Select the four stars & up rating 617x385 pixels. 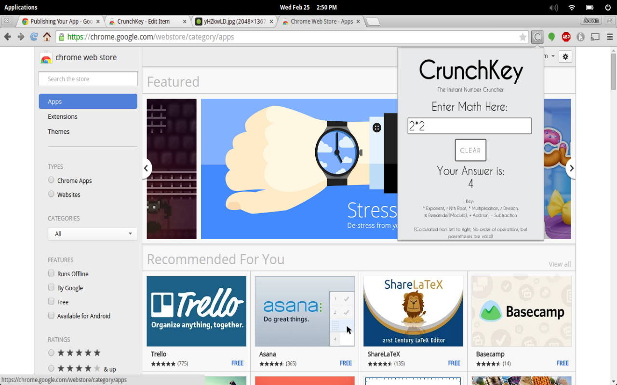pos(51,368)
